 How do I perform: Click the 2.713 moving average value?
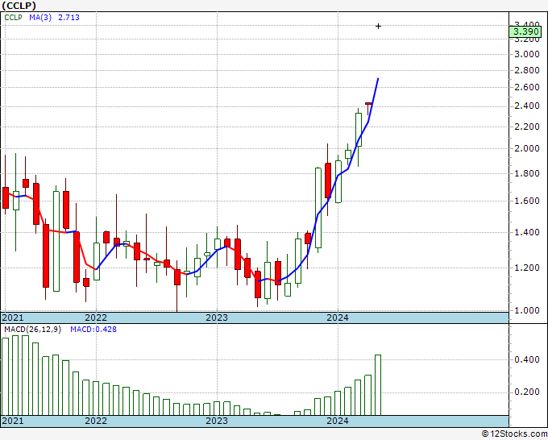tap(68, 17)
